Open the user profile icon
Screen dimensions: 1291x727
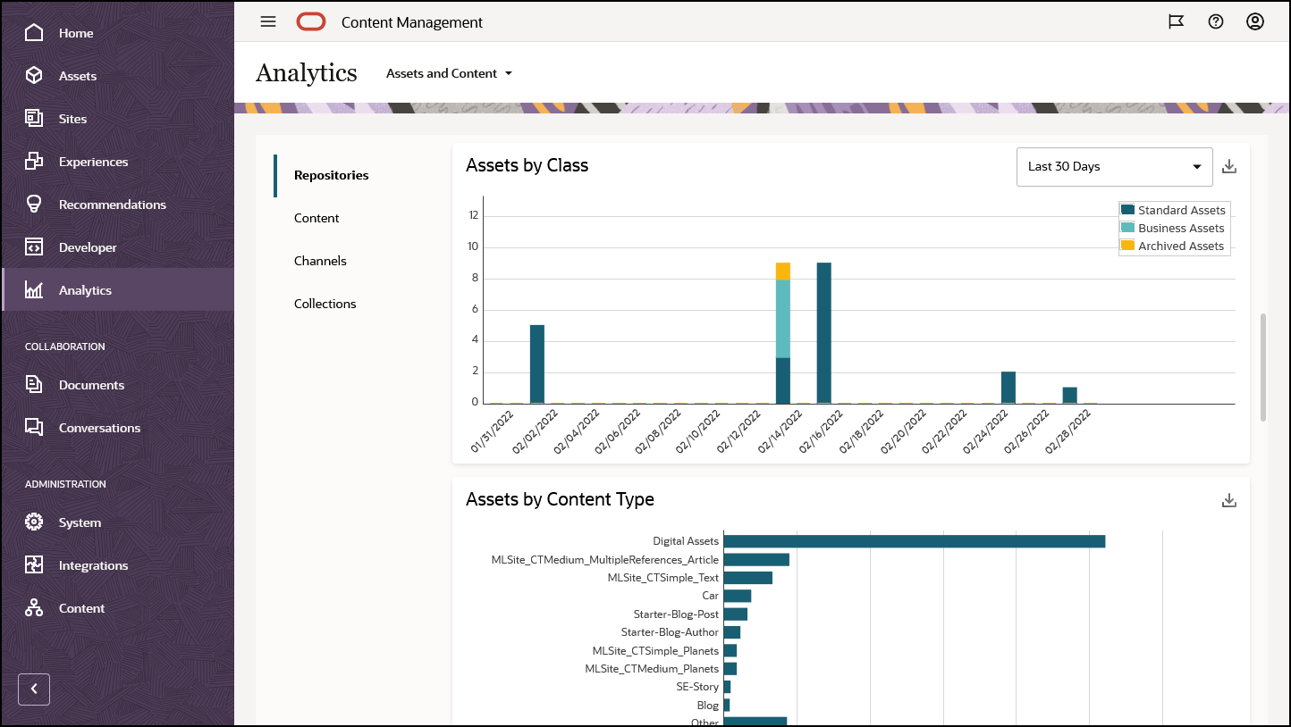tap(1255, 22)
